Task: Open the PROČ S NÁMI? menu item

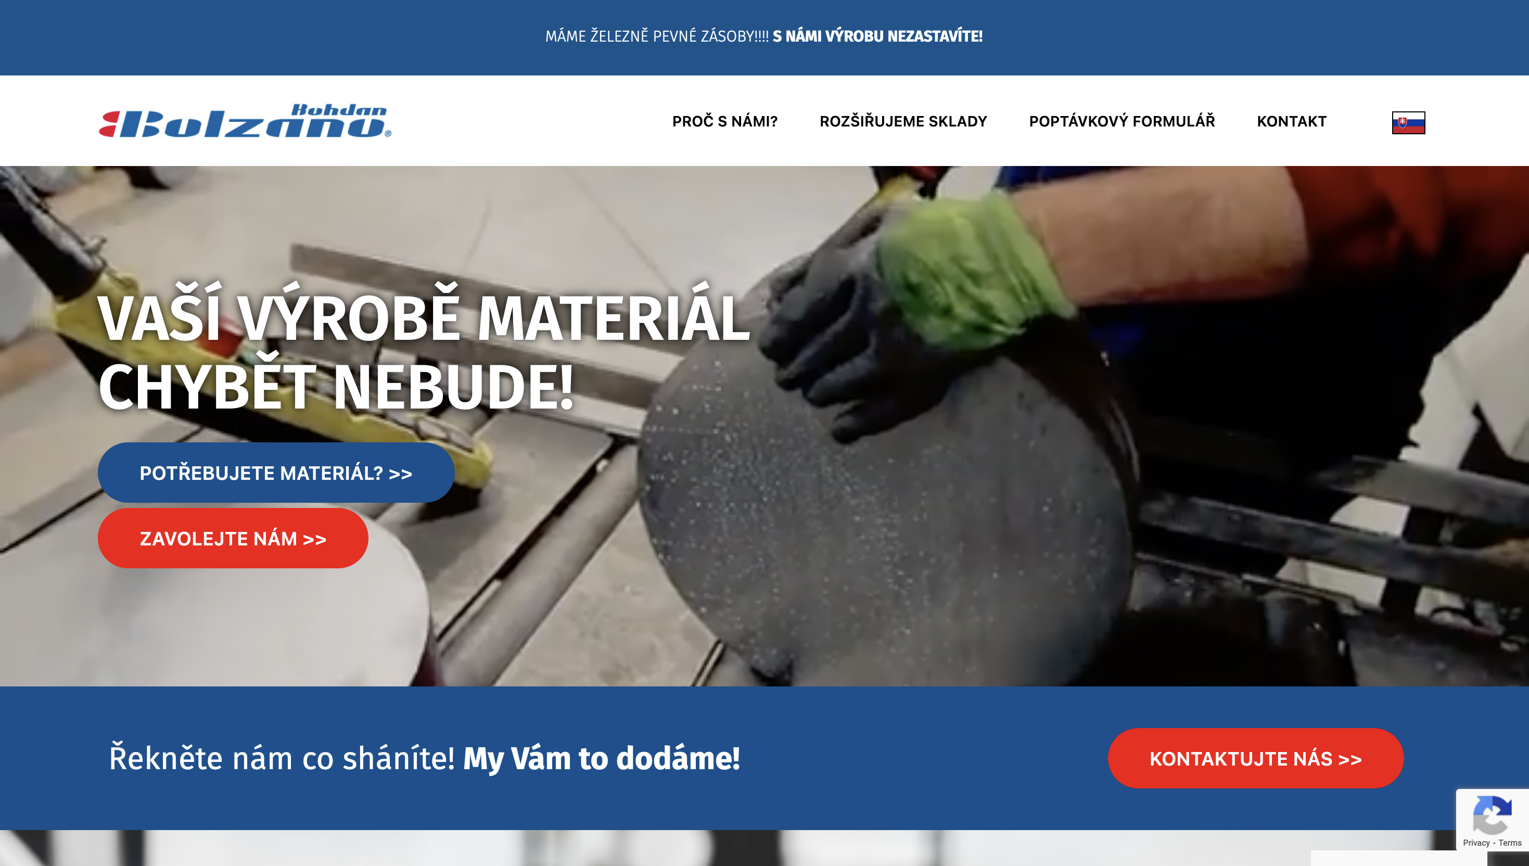Action: point(724,121)
